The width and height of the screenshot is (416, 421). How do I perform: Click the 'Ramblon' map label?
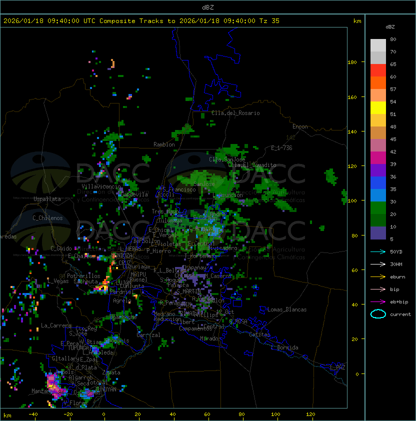pyautogui.click(x=164, y=144)
